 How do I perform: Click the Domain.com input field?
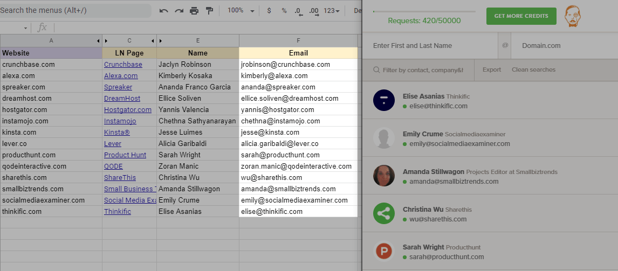[x=565, y=46]
